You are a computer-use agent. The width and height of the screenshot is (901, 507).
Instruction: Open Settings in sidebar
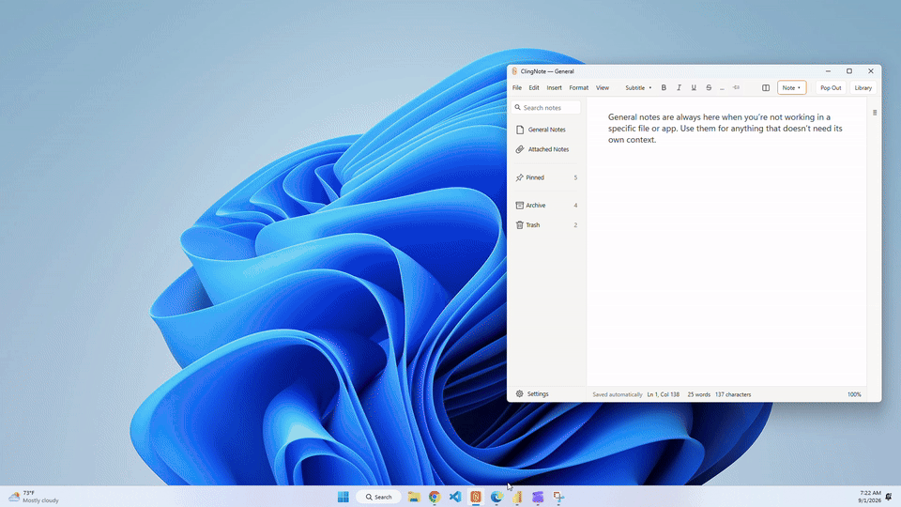(532, 393)
